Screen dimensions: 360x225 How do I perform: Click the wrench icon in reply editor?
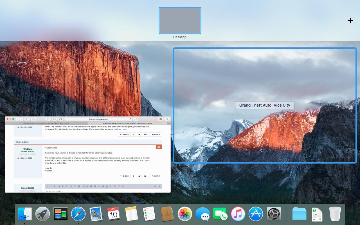159,186
